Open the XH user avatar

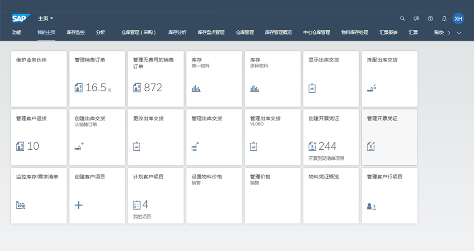(458, 19)
